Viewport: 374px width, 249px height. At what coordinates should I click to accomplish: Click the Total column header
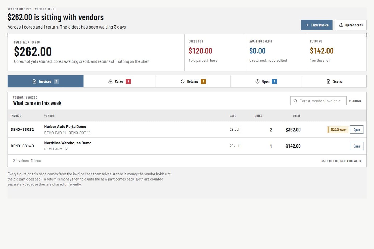tap(297, 116)
